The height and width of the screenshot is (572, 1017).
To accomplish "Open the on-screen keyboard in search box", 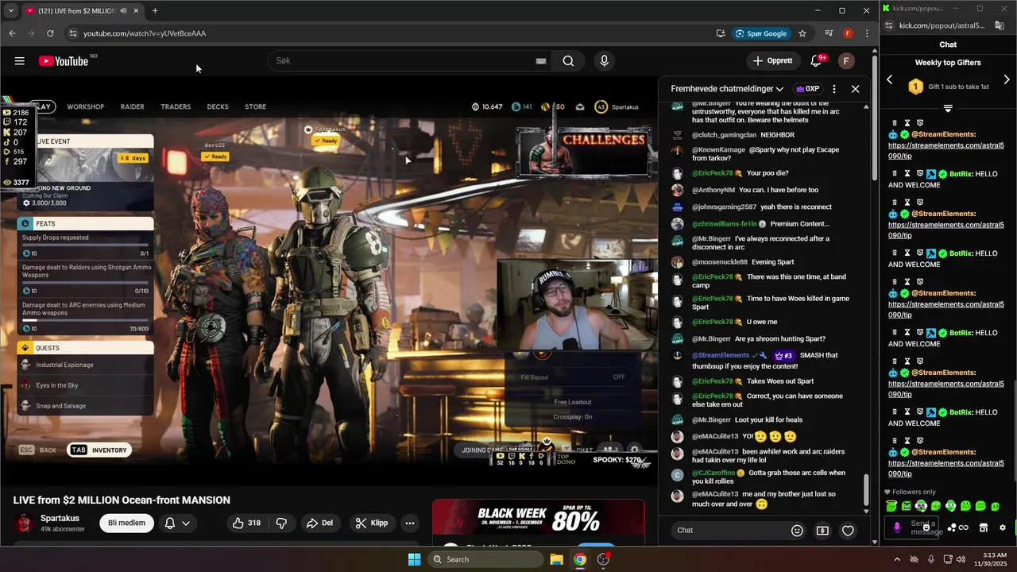I will (541, 61).
